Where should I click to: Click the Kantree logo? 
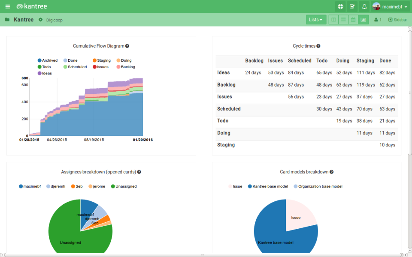point(32,6)
